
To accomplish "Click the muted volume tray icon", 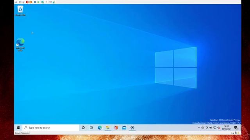I will (219, 128).
